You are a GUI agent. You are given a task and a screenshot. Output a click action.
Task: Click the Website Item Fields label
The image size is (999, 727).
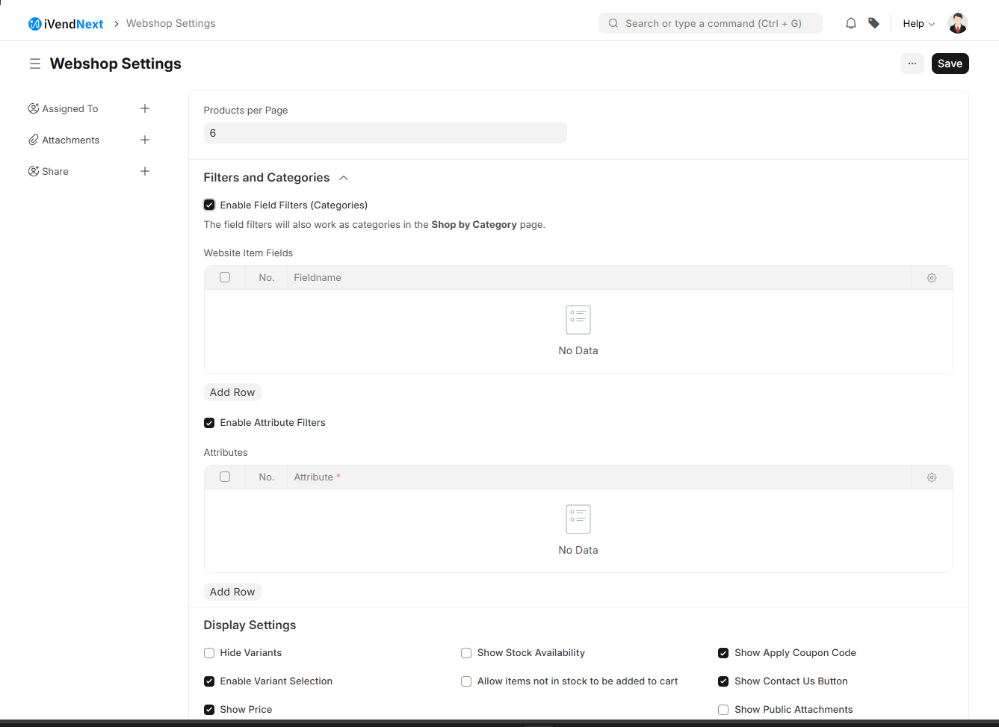click(248, 253)
